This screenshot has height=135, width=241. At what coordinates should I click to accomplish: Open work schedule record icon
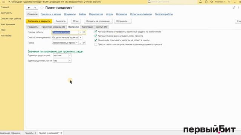pos(84,32)
